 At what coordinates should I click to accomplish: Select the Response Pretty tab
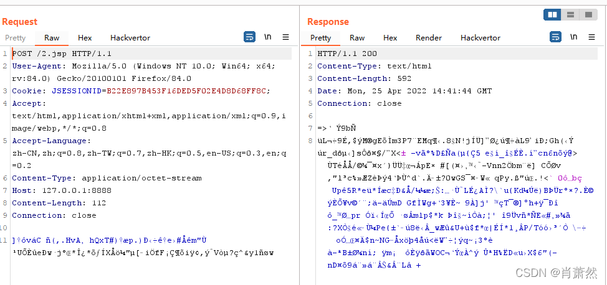(x=321, y=38)
